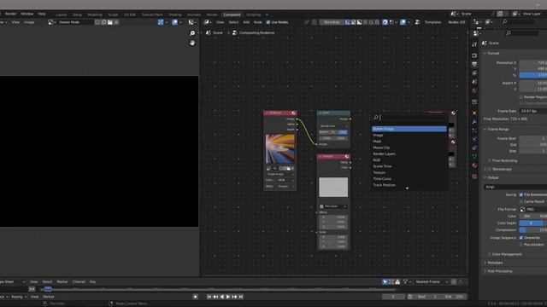The height and width of the screenshot is (307, 547).
Task: Click the Viewer Node image browse icon
Action: click(x=51, y=22)
